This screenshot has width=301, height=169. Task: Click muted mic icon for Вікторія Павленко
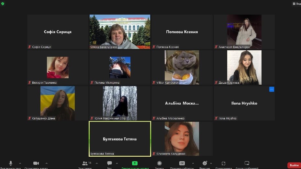tap(29, 83)
